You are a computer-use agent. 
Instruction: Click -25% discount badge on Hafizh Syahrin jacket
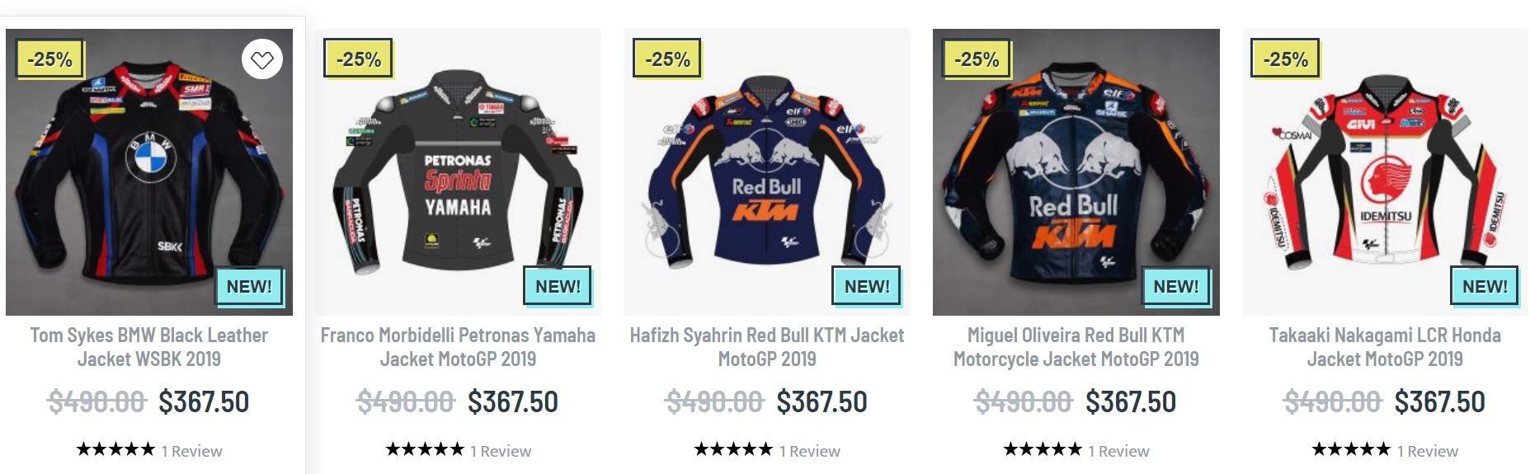[x=667, y=59]
